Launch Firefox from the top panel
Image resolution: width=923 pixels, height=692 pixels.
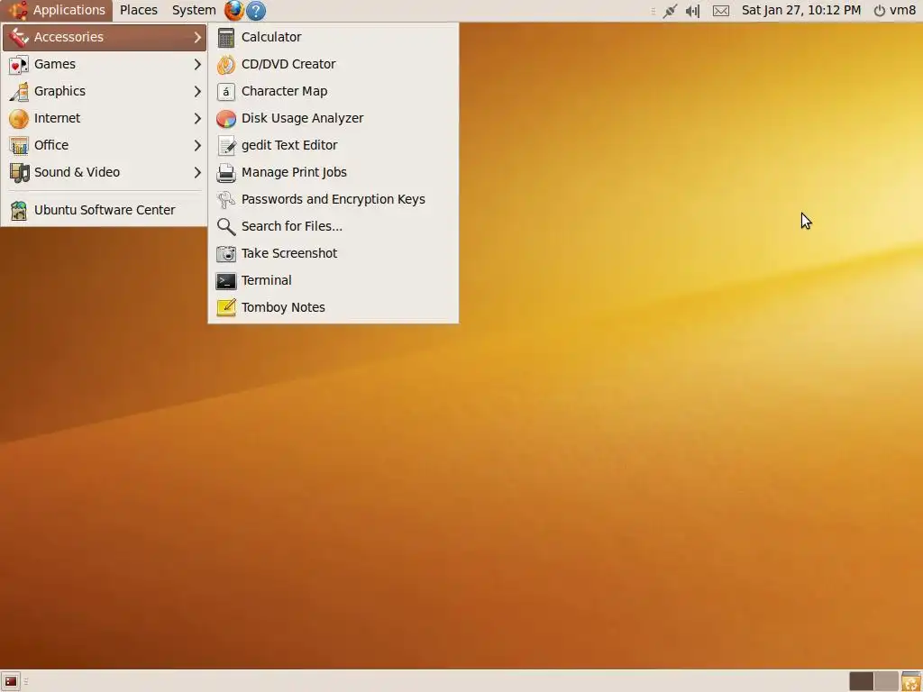[233, 10]
